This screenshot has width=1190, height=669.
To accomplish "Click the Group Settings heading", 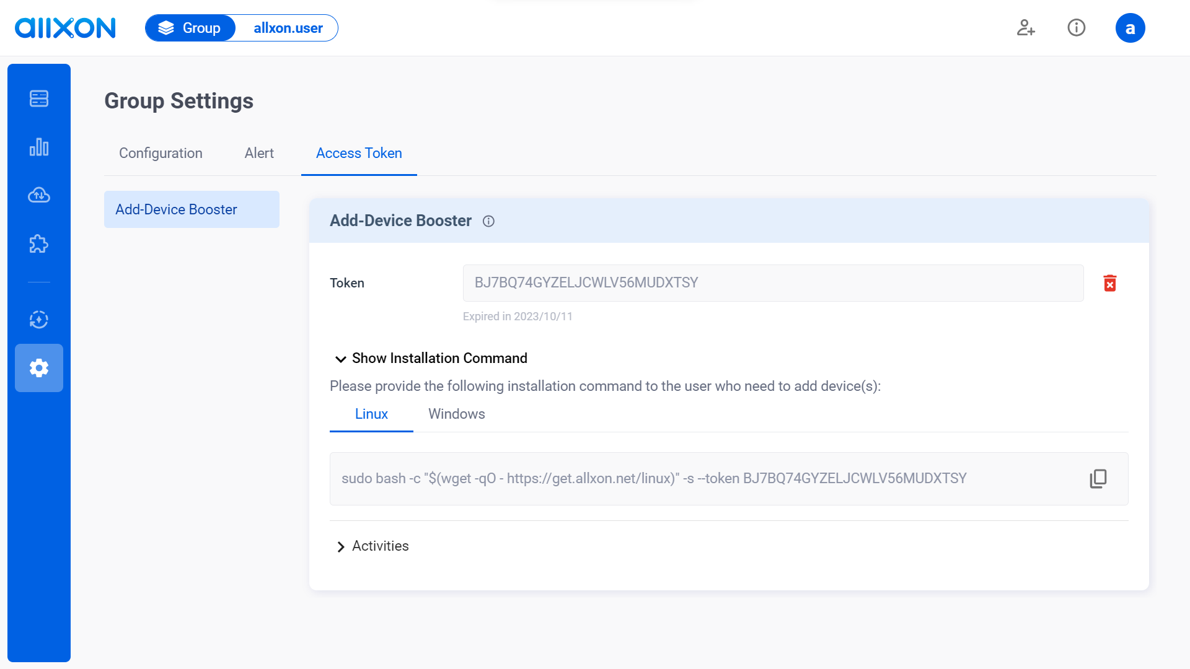I will click(178, 101).
